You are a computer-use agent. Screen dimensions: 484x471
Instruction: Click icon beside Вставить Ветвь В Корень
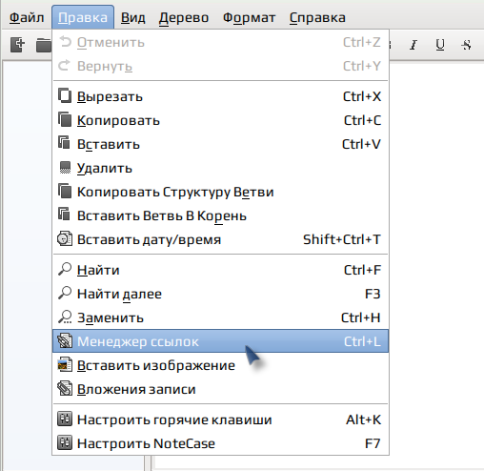[65, 215]
